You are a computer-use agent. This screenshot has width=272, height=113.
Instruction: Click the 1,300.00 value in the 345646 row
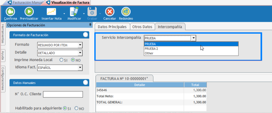click(200, 90)
